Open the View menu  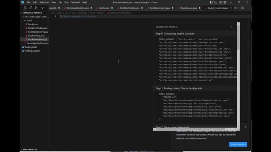pyautogui.click(x=54, y=3)
